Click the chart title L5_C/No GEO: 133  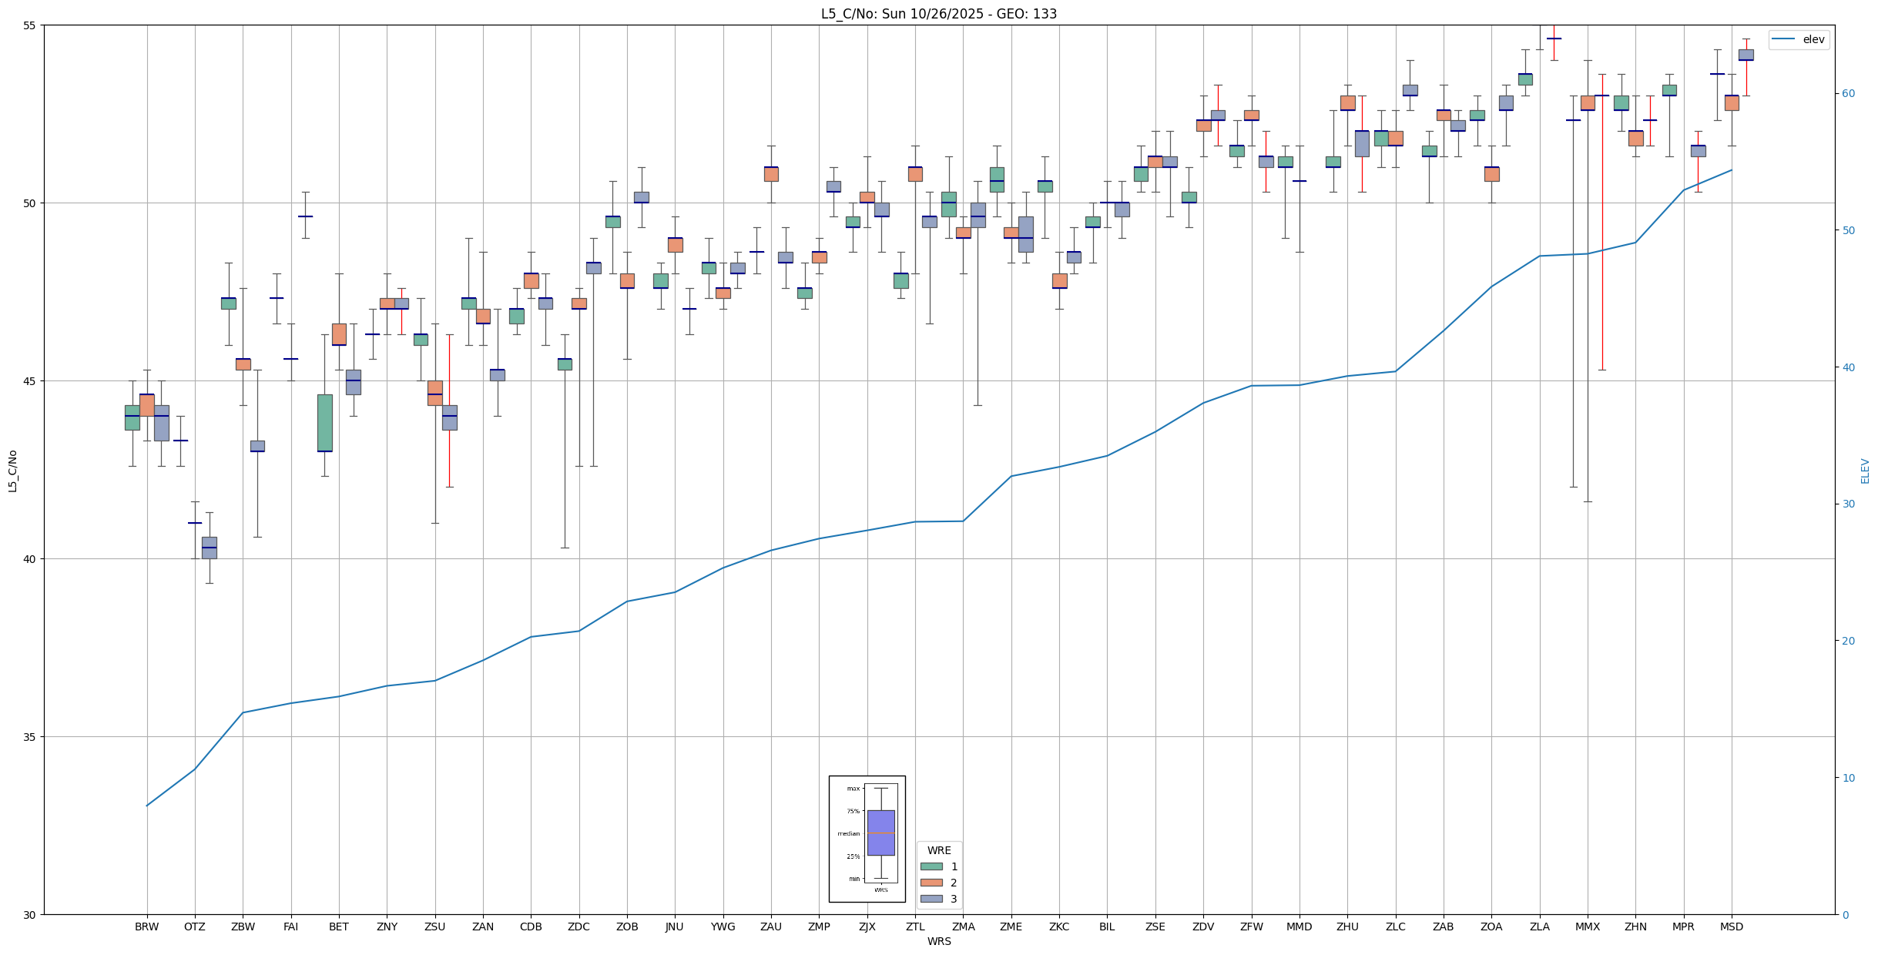coord(938,14)
